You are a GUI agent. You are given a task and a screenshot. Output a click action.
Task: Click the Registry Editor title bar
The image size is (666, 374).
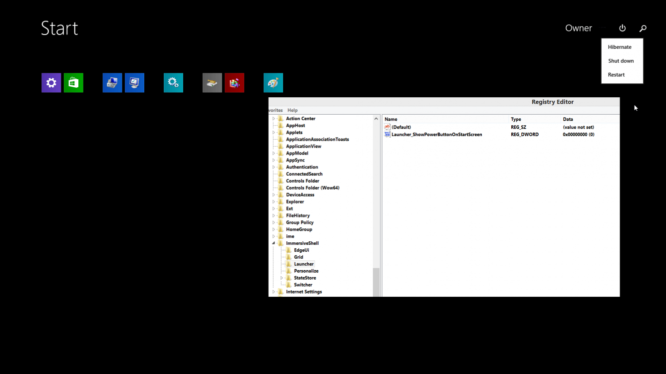444,102
